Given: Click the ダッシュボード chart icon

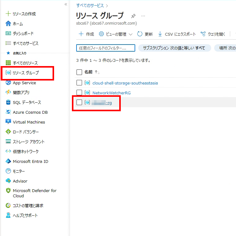Looking at the screenshot, I should (x=8, y=33).
